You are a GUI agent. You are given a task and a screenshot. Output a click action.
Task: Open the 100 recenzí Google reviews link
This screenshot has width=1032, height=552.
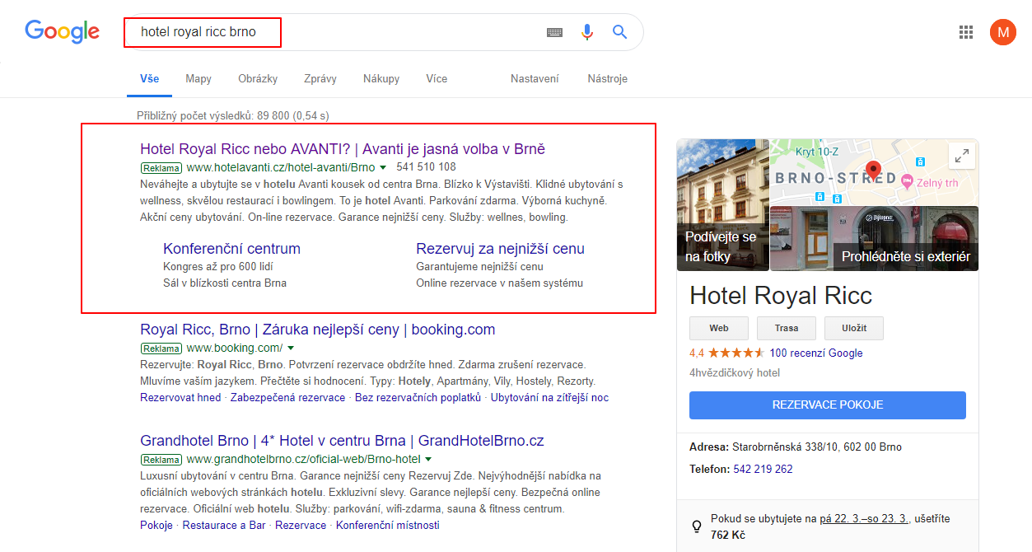pyautogui.click(x=816, y=353)
